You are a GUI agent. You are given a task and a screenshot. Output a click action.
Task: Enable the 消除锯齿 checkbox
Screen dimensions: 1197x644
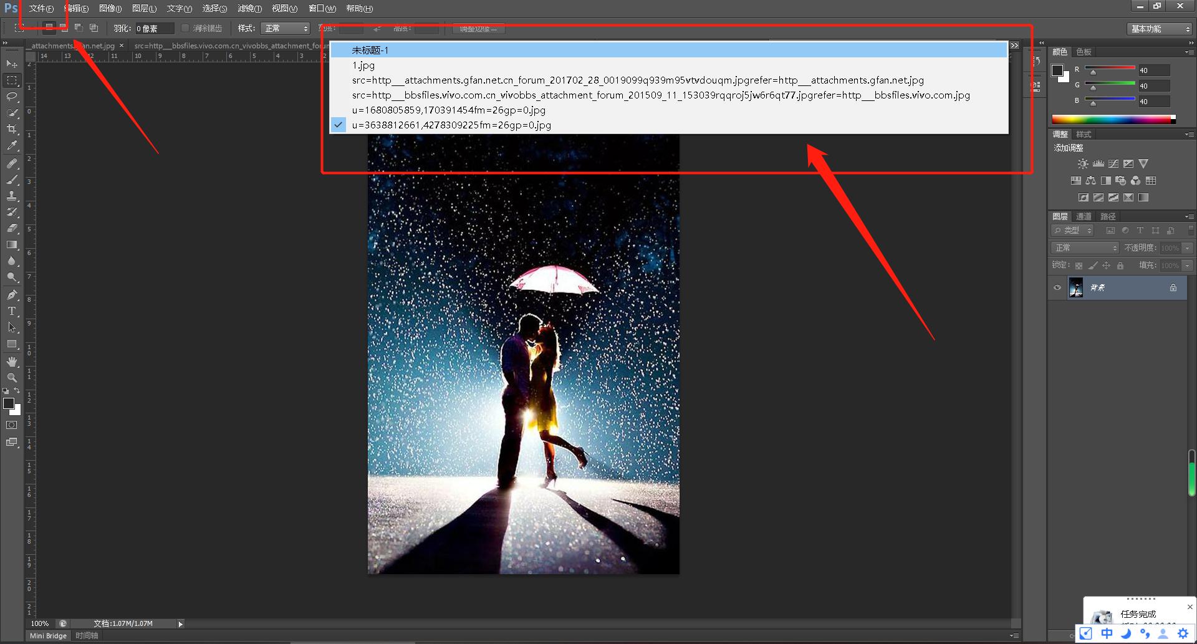click(x=185, y=28)
